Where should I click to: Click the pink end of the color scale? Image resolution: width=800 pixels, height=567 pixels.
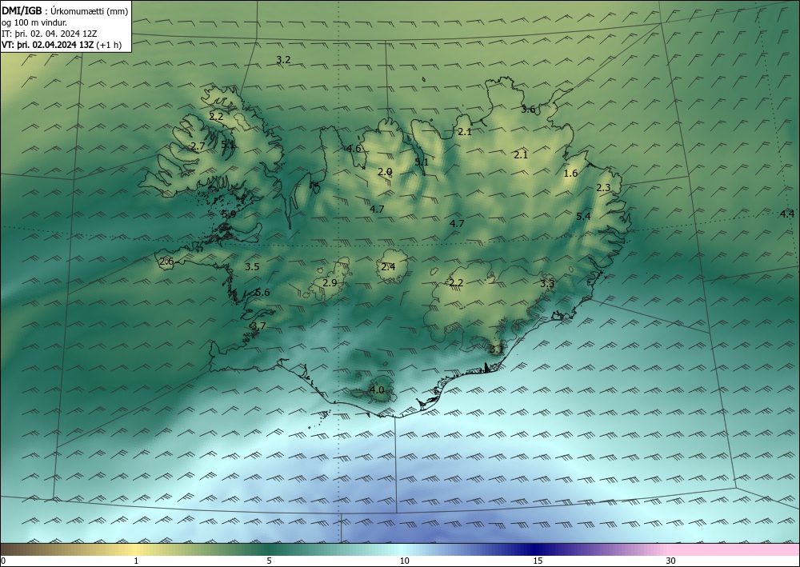[734, 549]
